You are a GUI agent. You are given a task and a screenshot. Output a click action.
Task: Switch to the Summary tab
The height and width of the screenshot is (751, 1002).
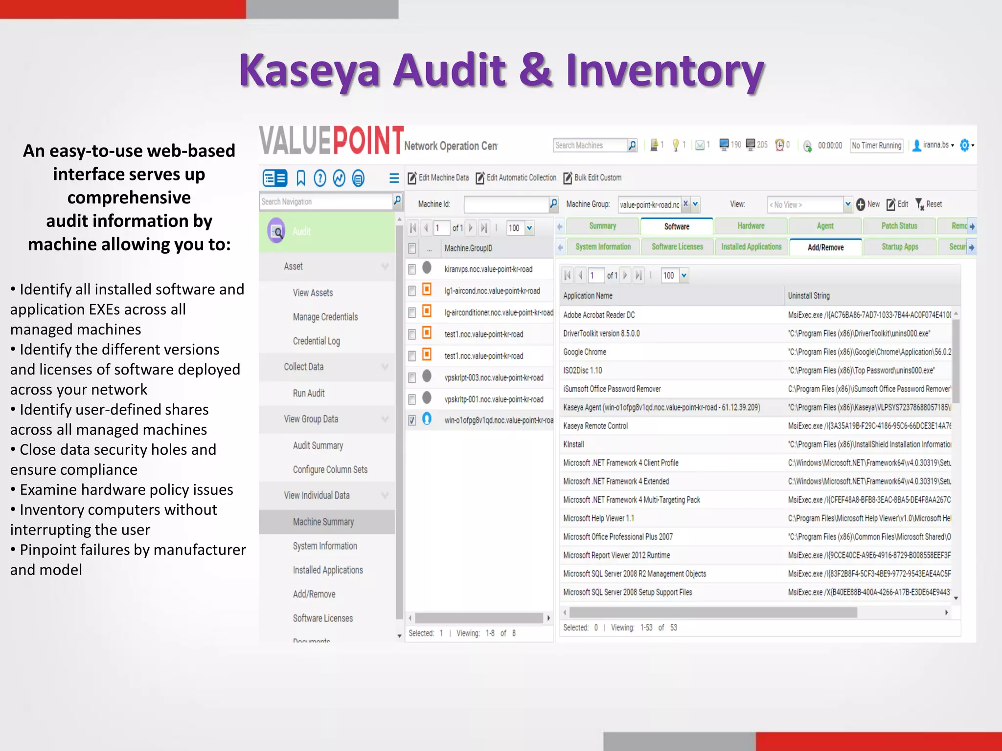(x=602, y=226)
